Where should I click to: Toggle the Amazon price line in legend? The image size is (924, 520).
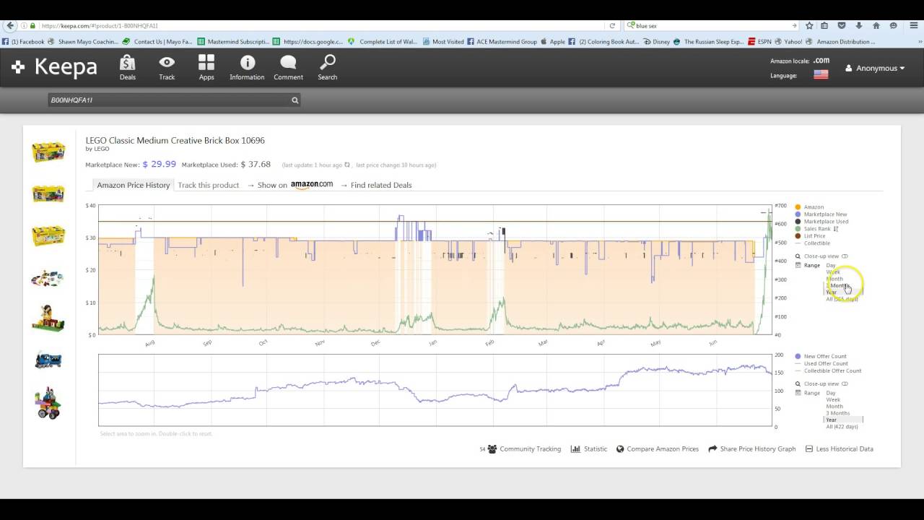[809, 207]
